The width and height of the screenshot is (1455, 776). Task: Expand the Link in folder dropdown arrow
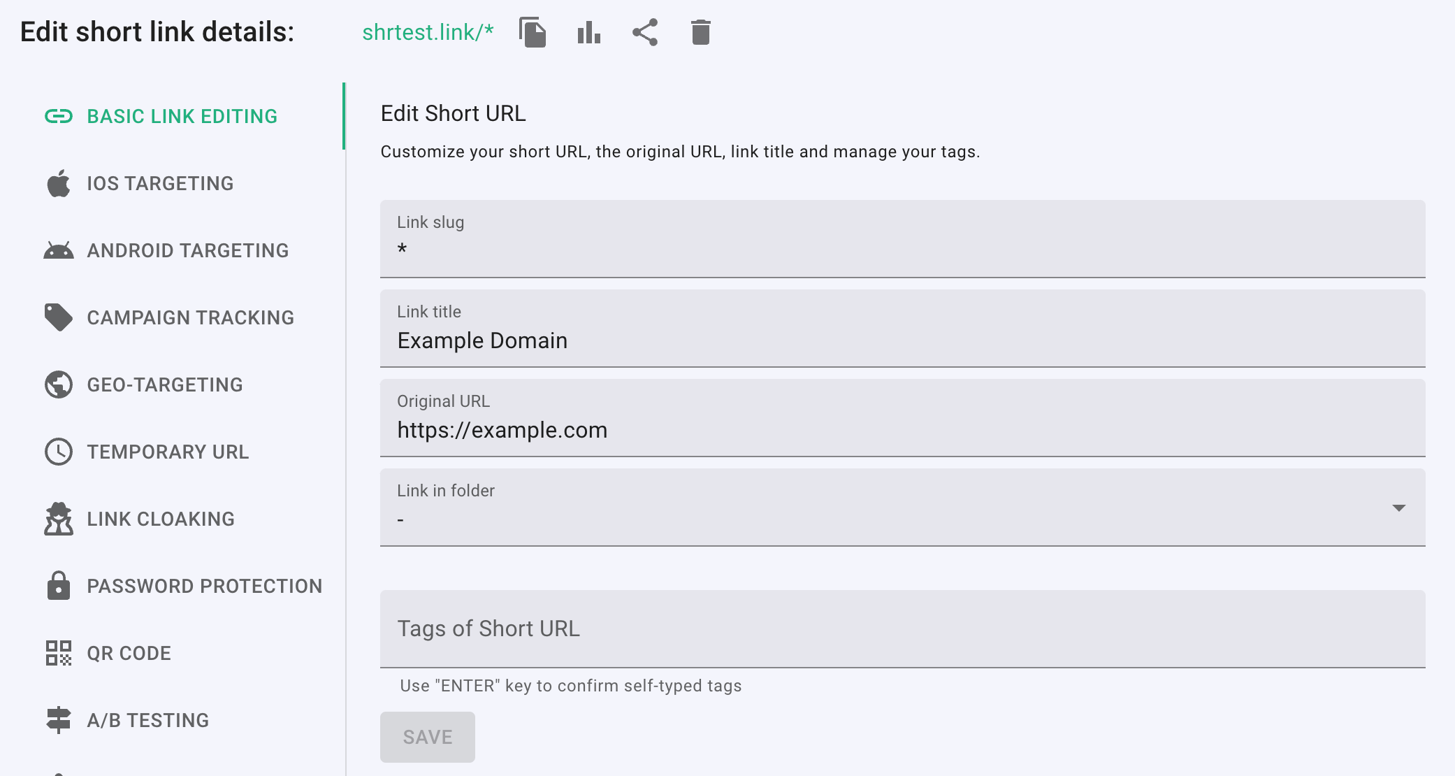click(x=1398, y=508)
